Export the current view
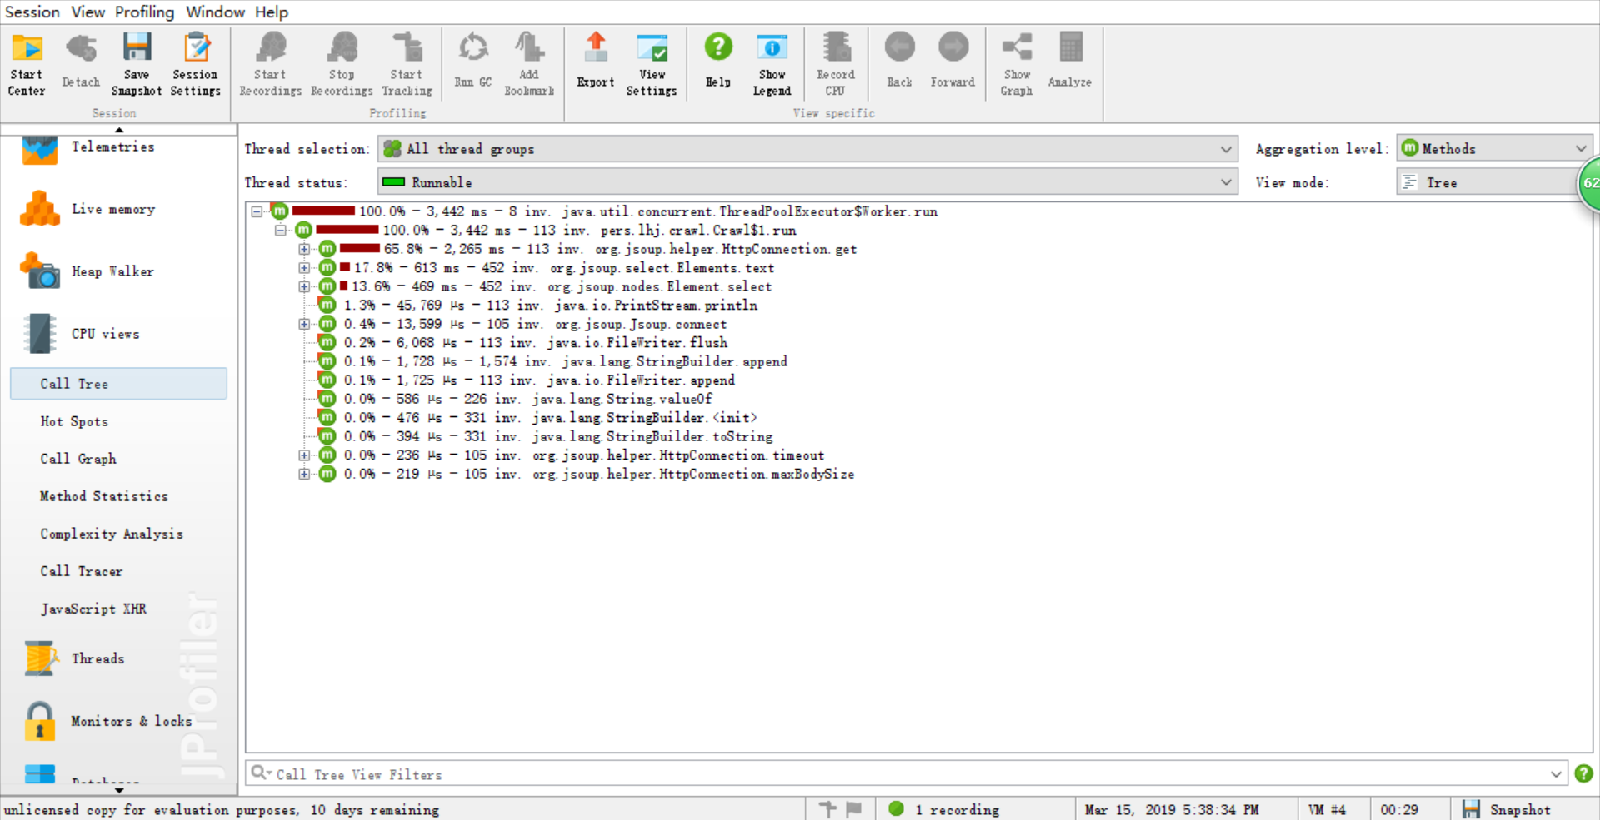 [596, 60]
